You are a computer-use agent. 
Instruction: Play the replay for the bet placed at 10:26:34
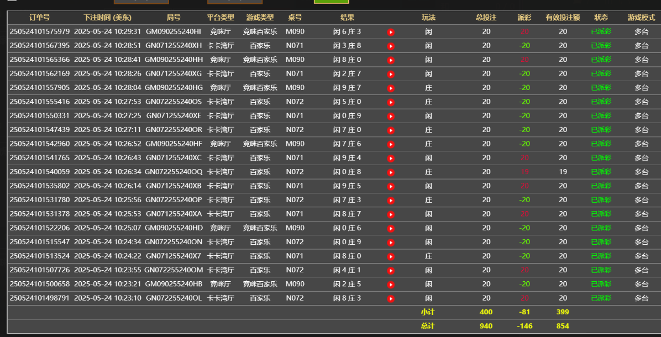[x=391, y=172]
